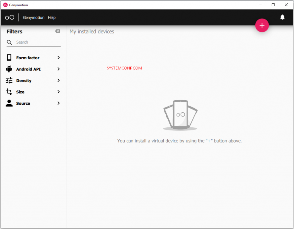Image resolution: width=294 pixels, height=229 pixels.
Task: Open the notification bell
Action: [283, 17]
